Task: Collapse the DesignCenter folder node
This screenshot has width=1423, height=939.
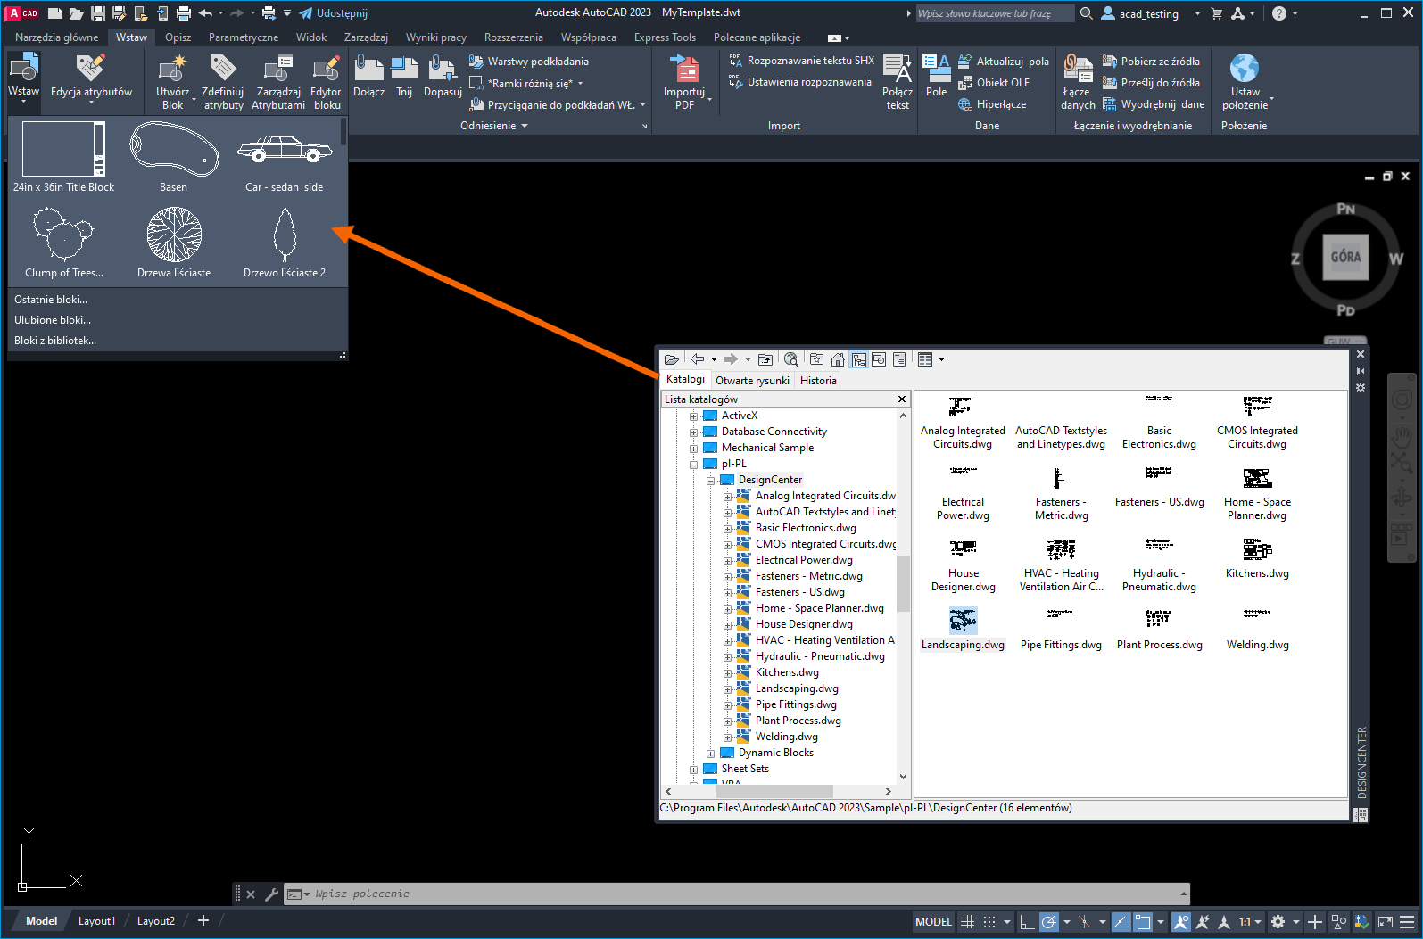Action: click(710, 481)
